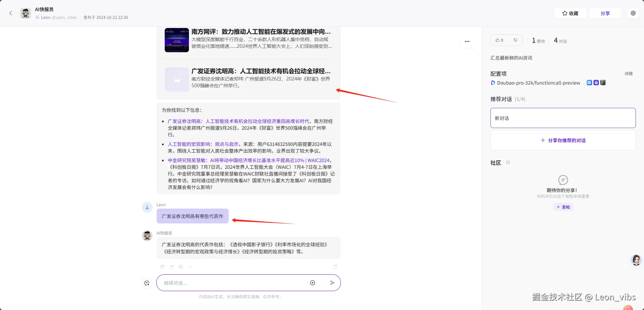Expand 配置项 details via 详细
Screen dimensions: 644x310
(629, 73)
